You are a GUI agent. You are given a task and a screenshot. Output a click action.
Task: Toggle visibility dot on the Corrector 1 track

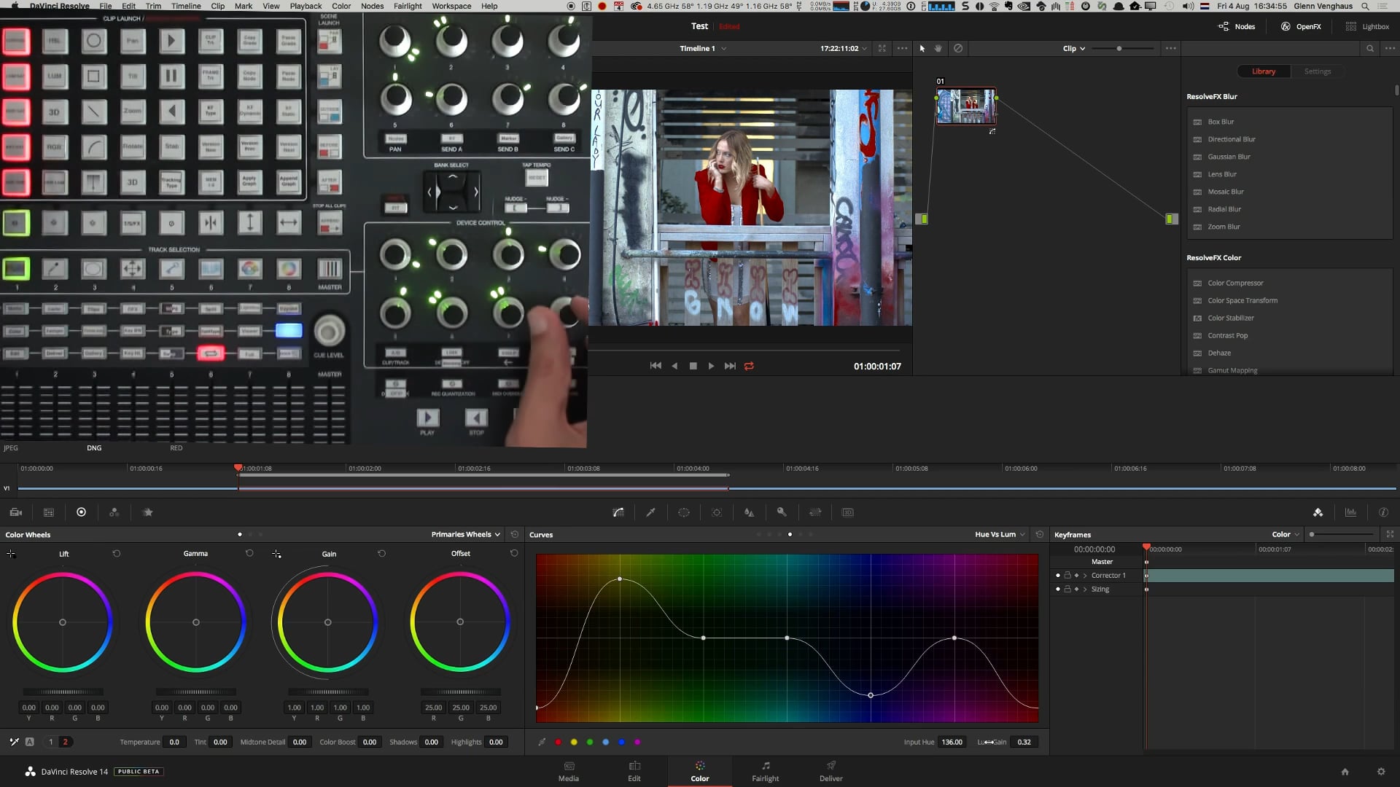[x=1057, y=575]
